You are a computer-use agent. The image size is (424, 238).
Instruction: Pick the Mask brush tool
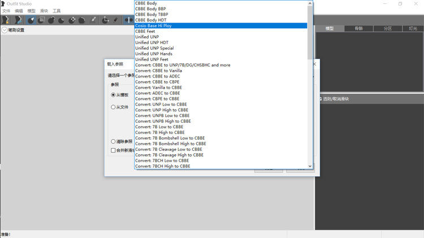click(x=41, y=20)
